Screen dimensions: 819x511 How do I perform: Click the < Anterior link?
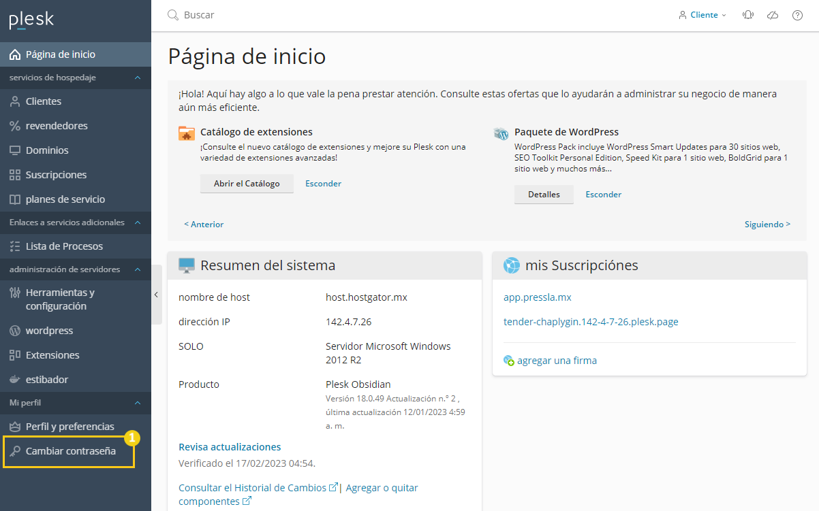pyautogui.click(x=204, y=225)
